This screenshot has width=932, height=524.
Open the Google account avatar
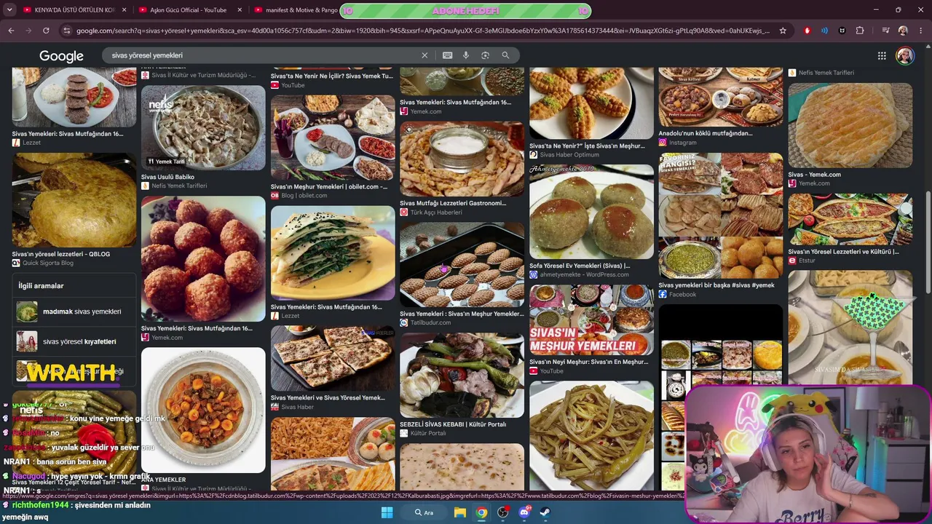tap(905, 56)
